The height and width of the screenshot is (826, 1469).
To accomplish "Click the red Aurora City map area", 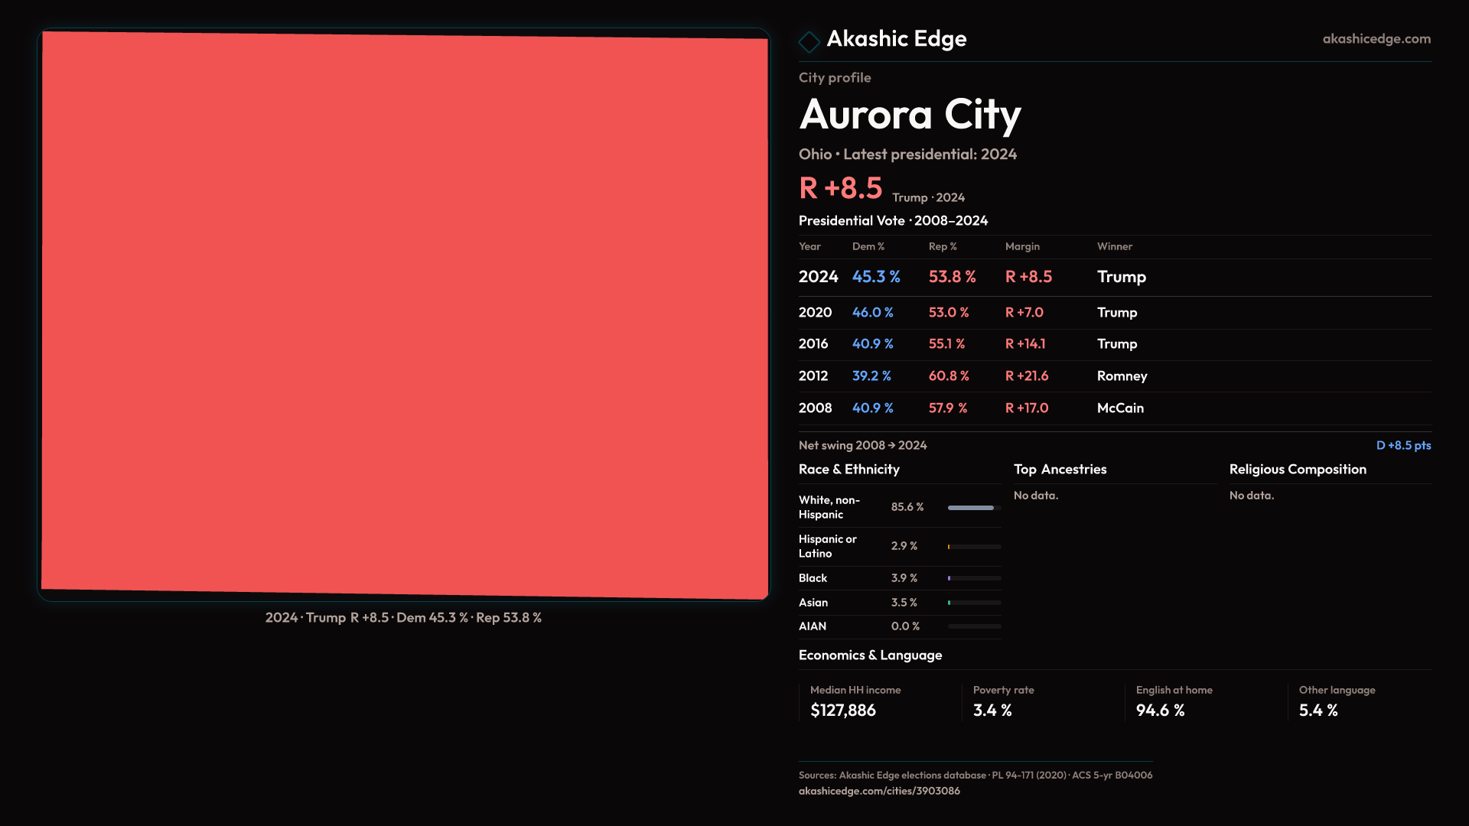I will coord(404,314).
